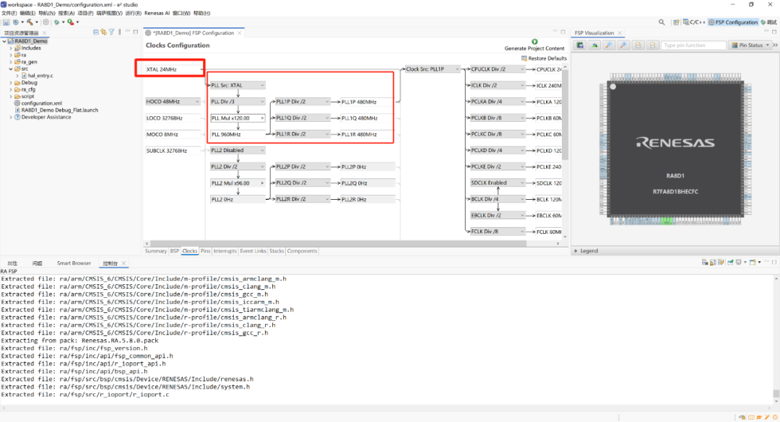This screenshot has width=780, height=422.
Task: Open the Pins tab
Action: [205, 251]
